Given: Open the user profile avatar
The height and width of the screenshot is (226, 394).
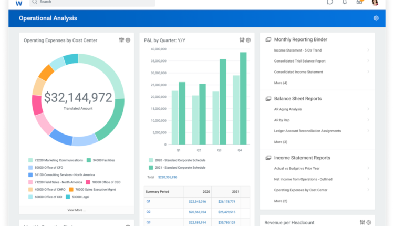Looking at the screenshot, I should pos(375,2).
